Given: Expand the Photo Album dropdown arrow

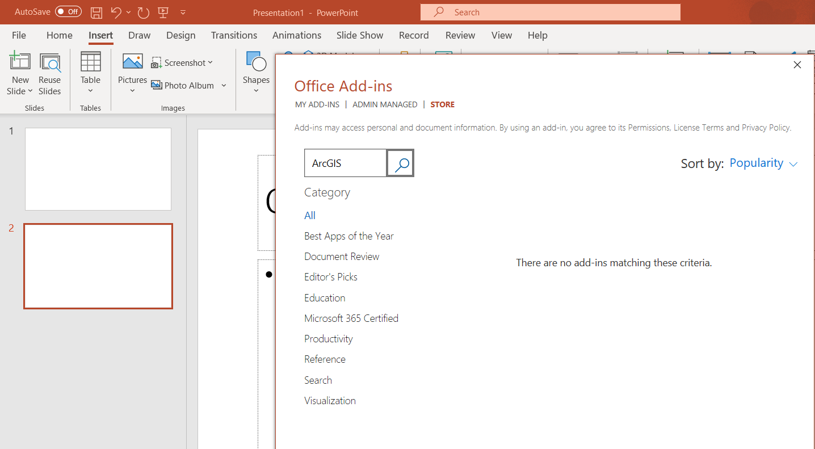Looking at the screenshot, I should click(x=224, y=85).
